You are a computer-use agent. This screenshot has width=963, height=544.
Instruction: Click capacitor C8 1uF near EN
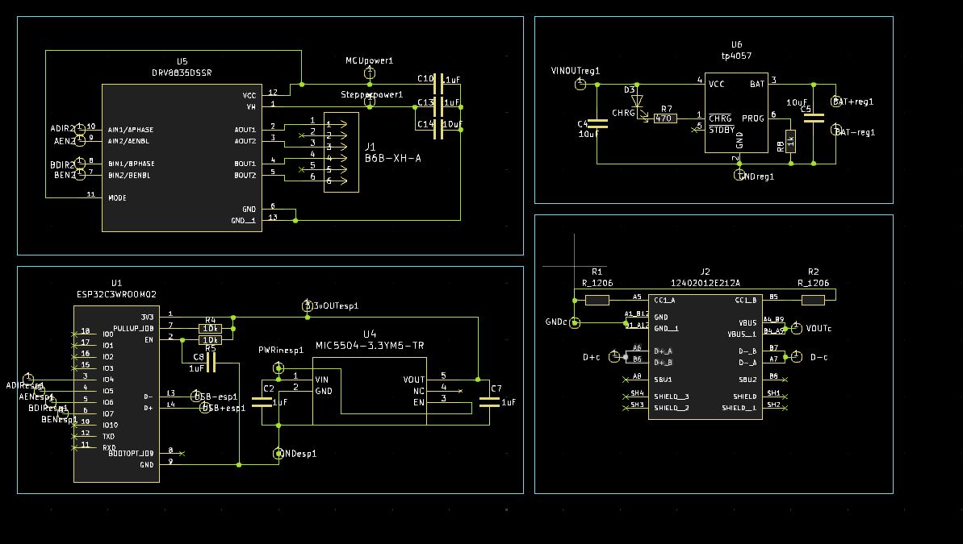click(x=211, y=363)
